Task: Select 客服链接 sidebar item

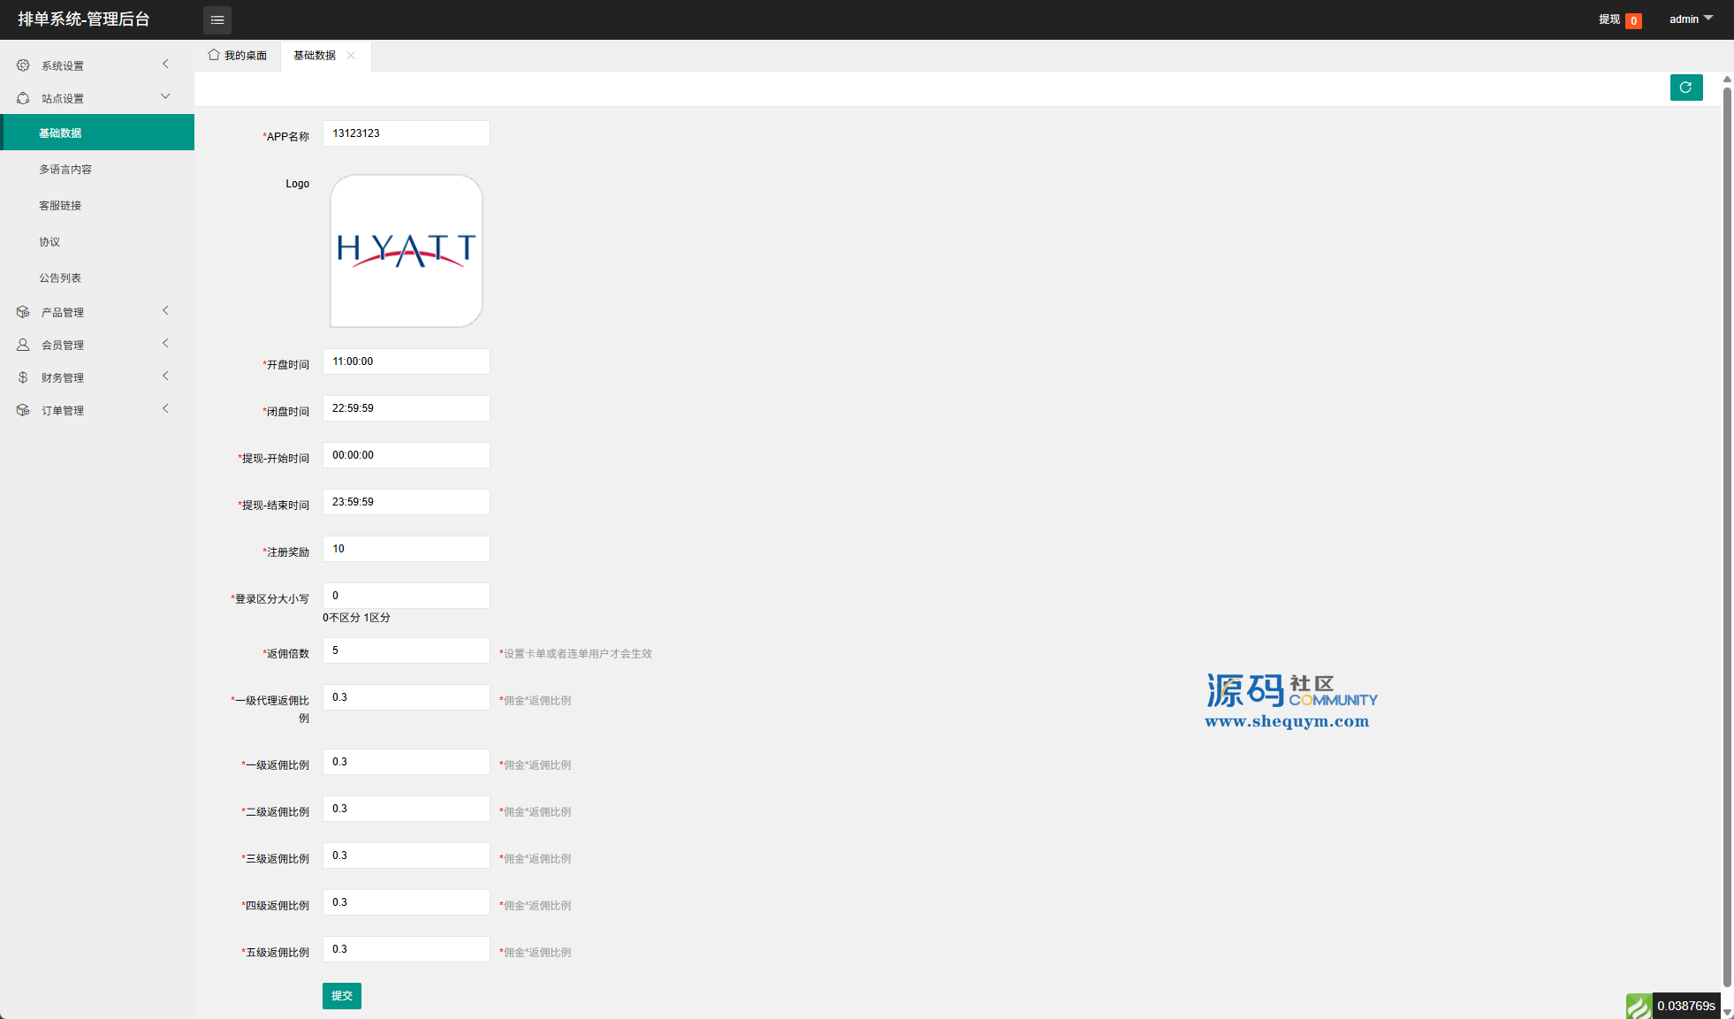Action: [60, 205]
